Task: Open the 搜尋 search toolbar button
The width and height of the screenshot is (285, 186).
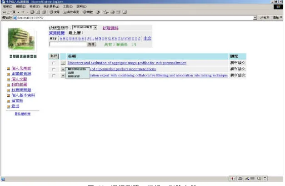Action: click(x=55, y=12)
